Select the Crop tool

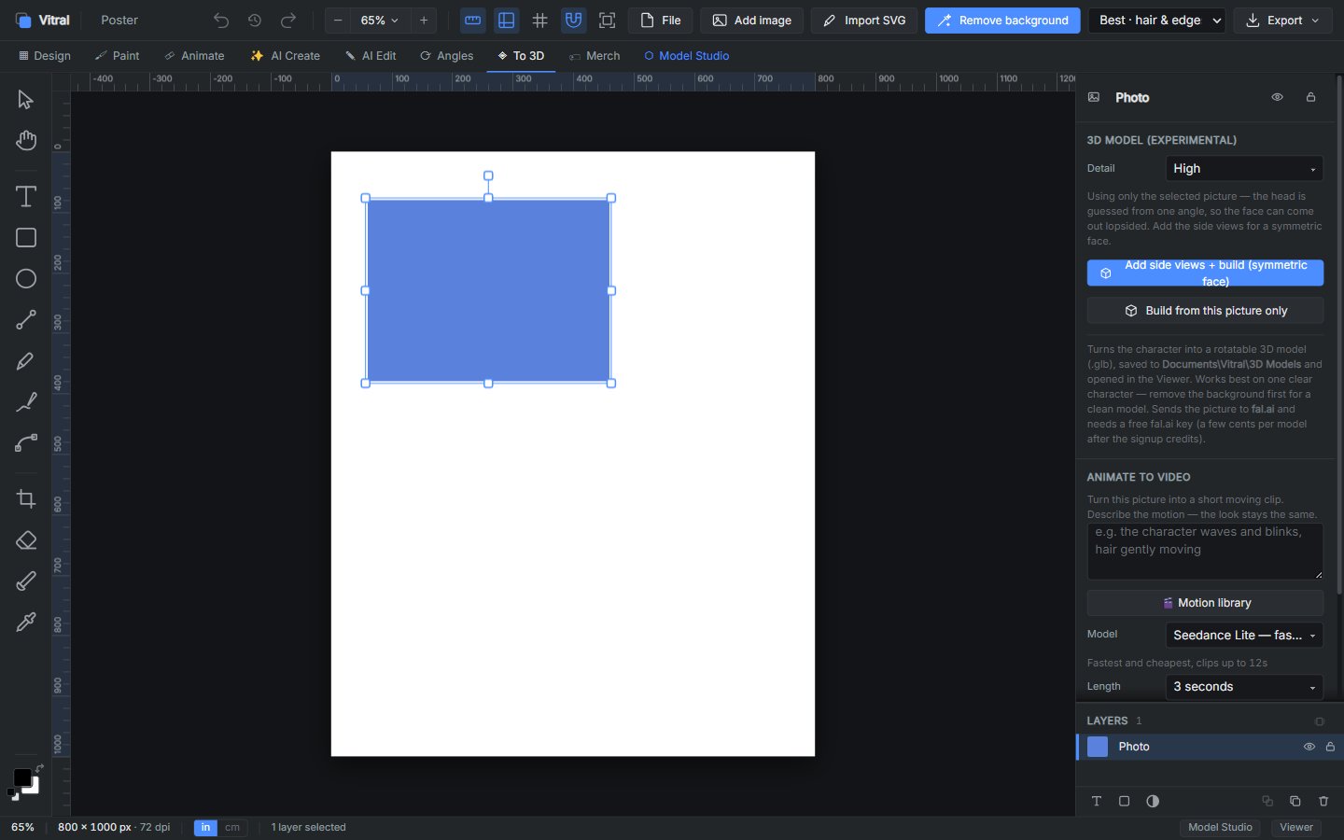(26, 499)
